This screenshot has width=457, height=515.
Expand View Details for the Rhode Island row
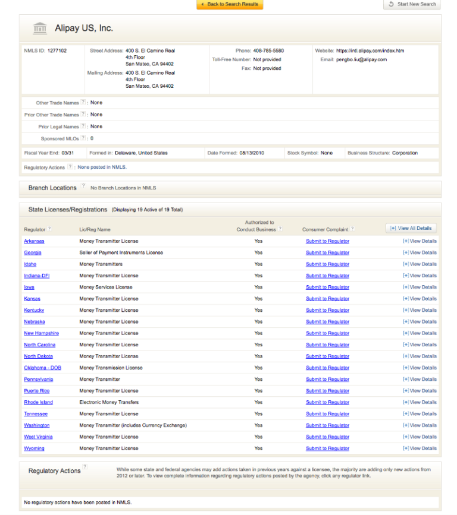tap(420, 402)
